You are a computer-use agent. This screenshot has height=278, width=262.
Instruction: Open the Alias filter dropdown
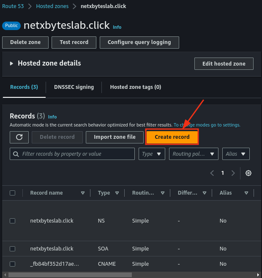click(236, 154)
